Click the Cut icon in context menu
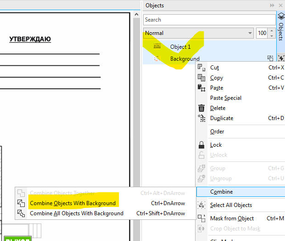This screenshot has width=285, height=241. (x=201, y=68)
